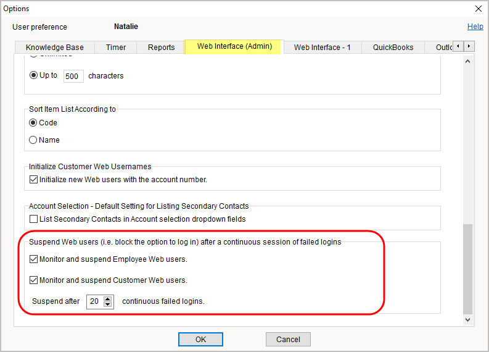
Task: Switch to the Knowledge Base tab
Action: (x=55, y=48)
